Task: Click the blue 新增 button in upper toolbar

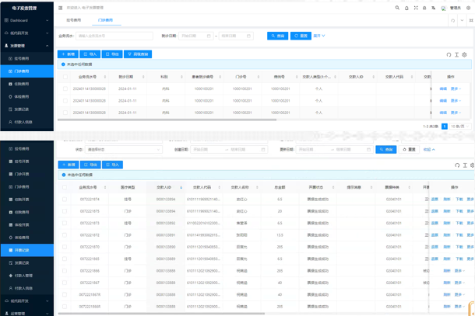Action: click(x=68, y=54)
